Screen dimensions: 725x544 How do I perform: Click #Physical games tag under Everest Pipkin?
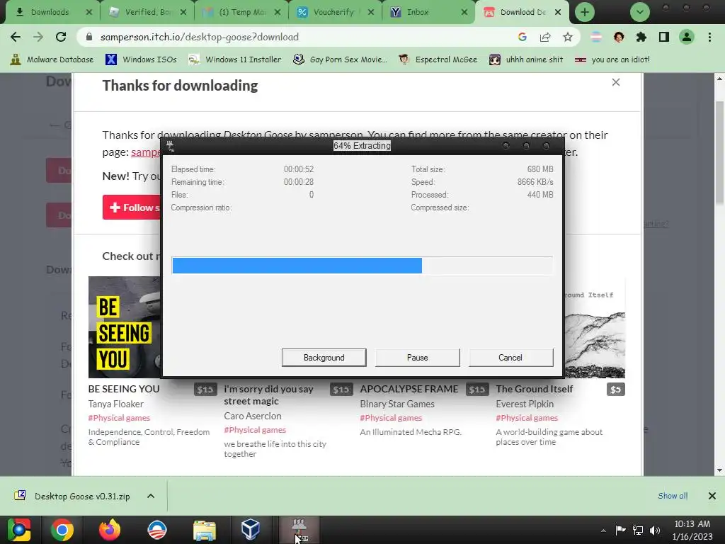[x=527, y=418]
